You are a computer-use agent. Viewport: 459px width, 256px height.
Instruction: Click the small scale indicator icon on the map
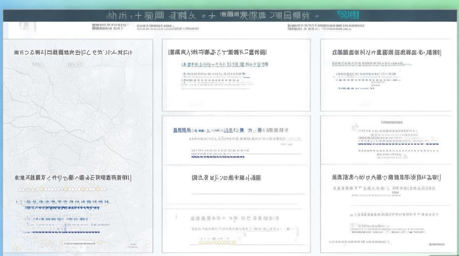coord(133,245)
